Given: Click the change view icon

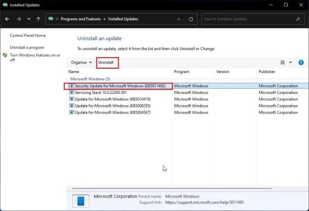Looking at the screenshot, I should click(283, 62).
